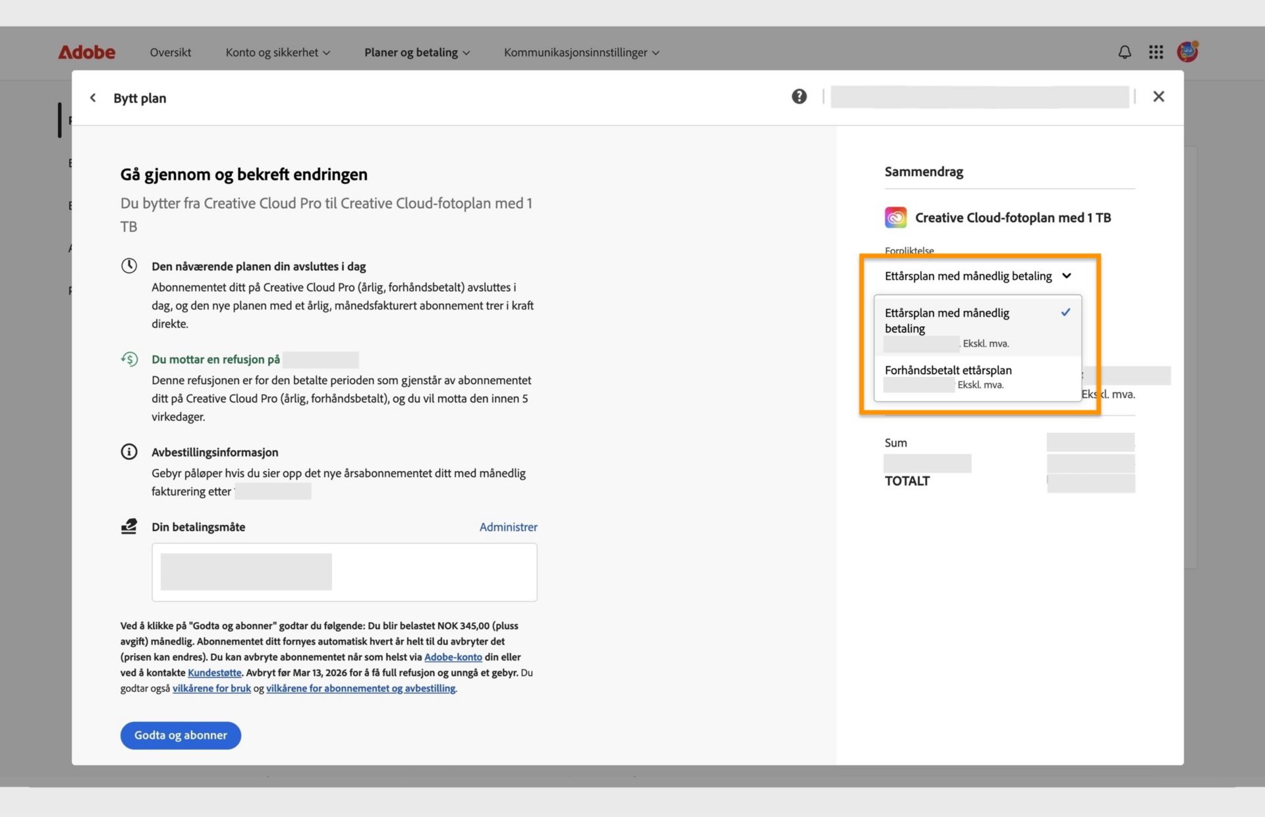Screen dimensions: 1265x817
Task: Open the apps grid launcher
Action: pyautogui.click(x=1156, y=52)
